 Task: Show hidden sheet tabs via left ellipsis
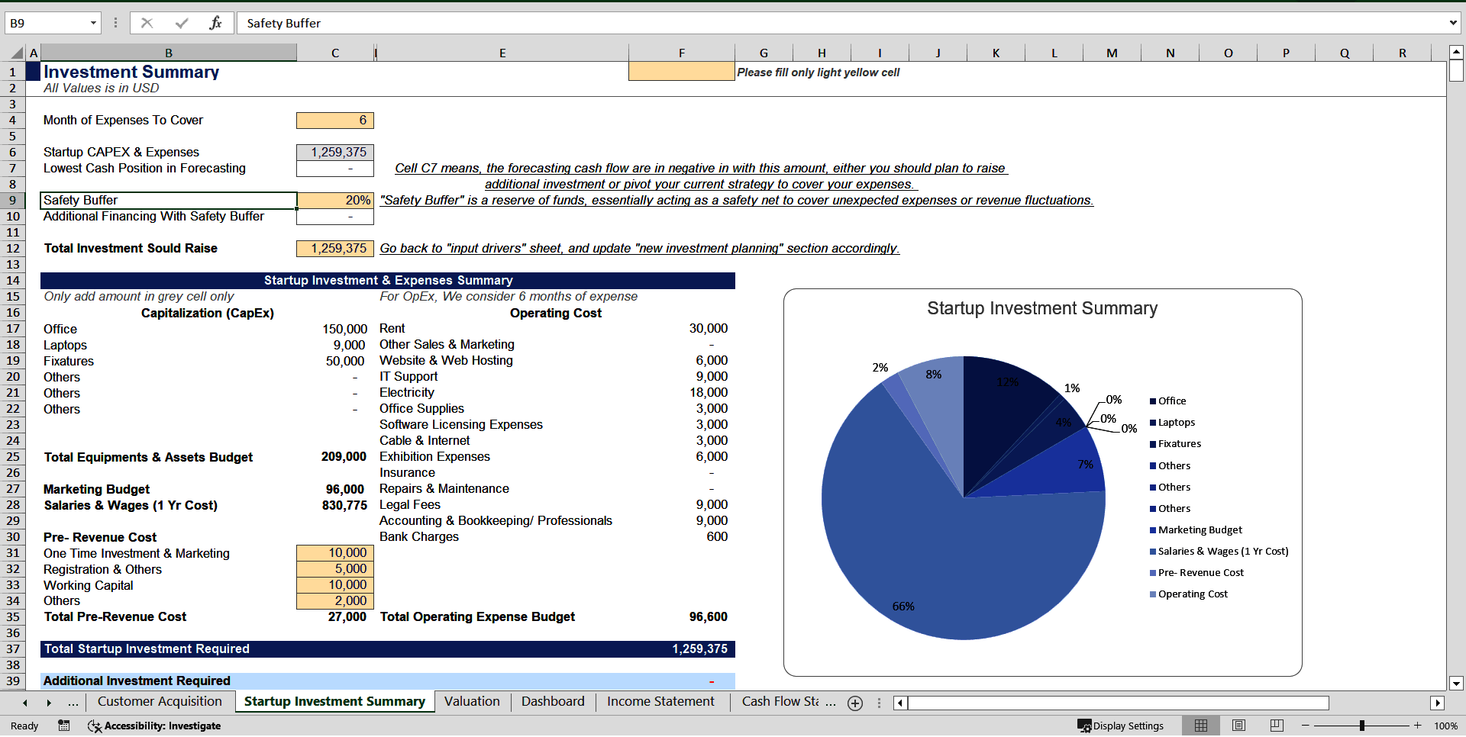tap(73, 703)
